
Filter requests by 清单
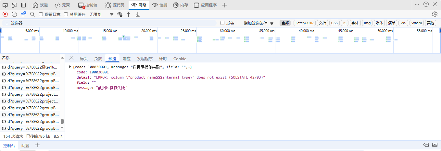click(x=392, y=23)
